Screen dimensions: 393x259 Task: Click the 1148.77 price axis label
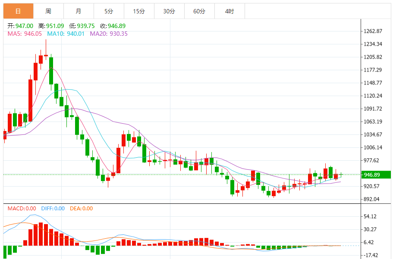coord(373,83)
